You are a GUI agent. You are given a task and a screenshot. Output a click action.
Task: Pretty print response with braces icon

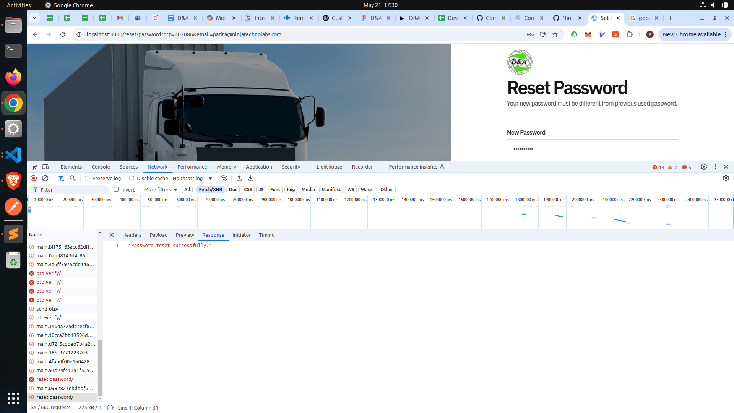pos(110,408)
